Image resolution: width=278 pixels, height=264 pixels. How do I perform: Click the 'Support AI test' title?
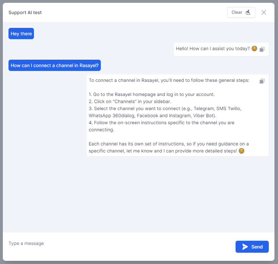pos(25,13)
